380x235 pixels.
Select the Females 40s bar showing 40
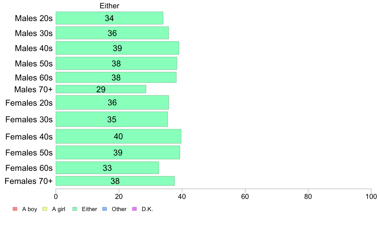(118, 136)
